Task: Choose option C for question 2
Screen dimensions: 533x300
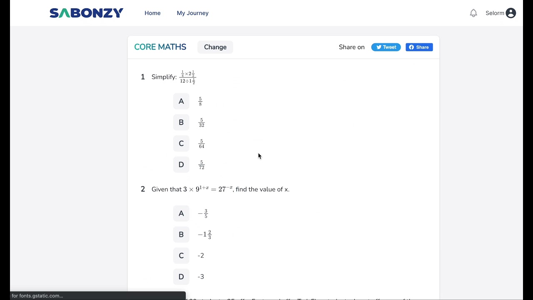Action: pos(181,255)
